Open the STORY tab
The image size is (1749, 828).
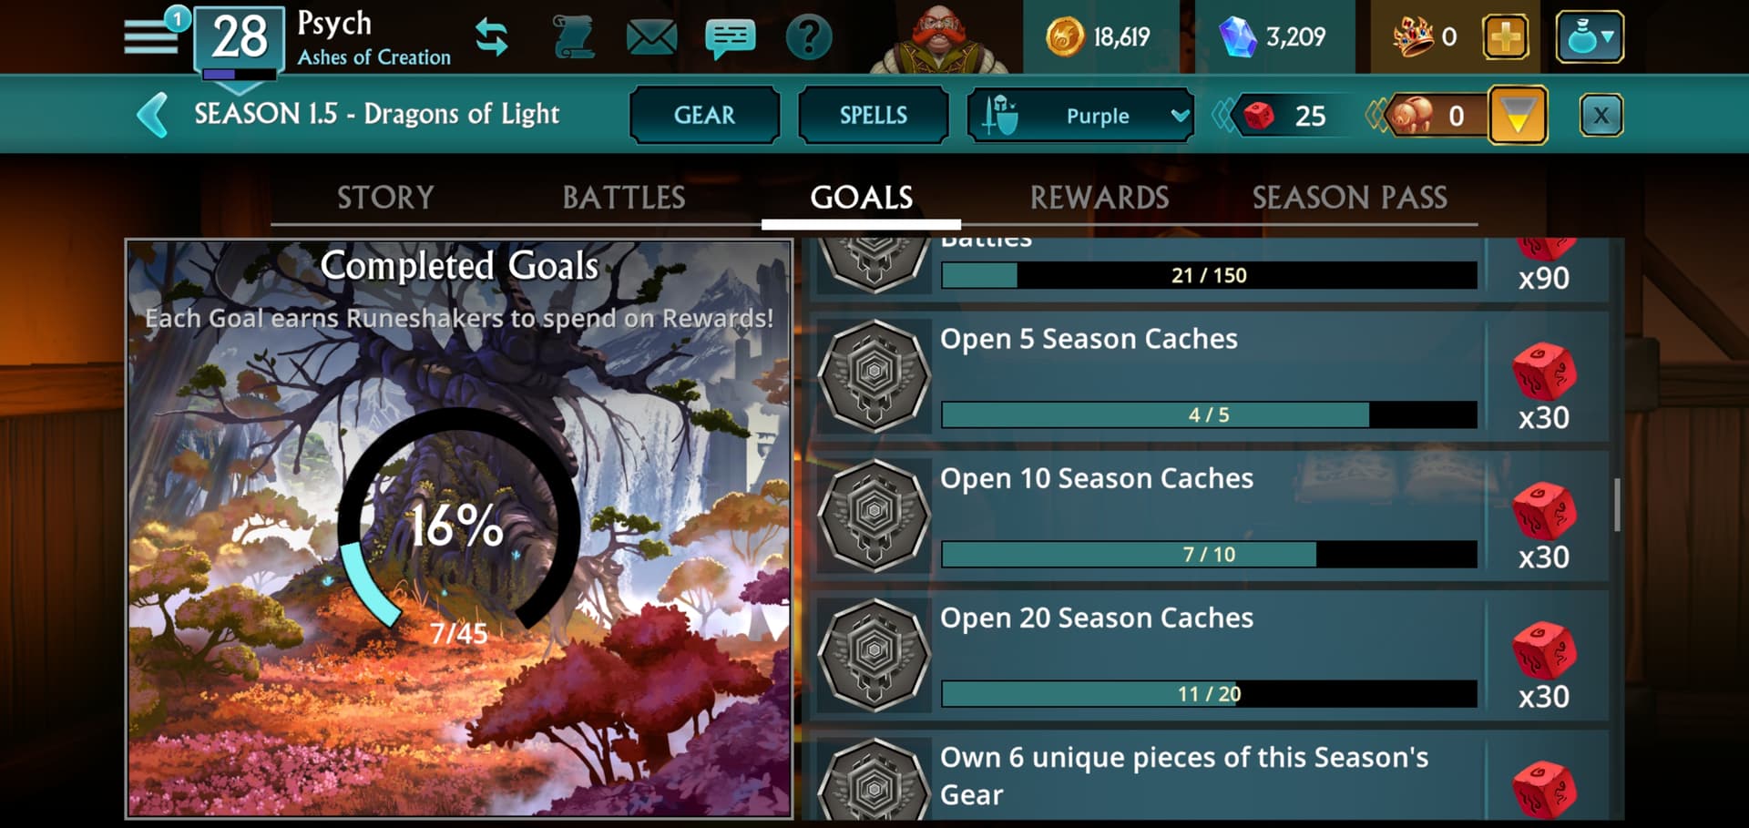(x=385, y=198)
